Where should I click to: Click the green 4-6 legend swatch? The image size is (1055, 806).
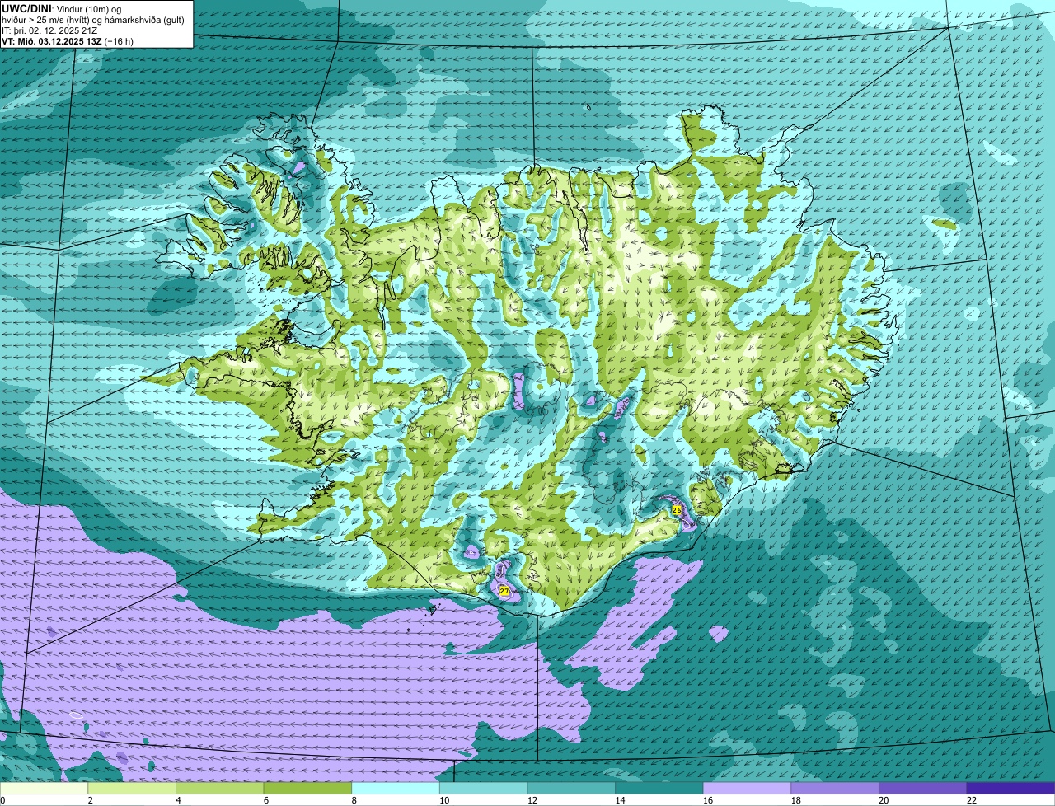pos(220,788)
